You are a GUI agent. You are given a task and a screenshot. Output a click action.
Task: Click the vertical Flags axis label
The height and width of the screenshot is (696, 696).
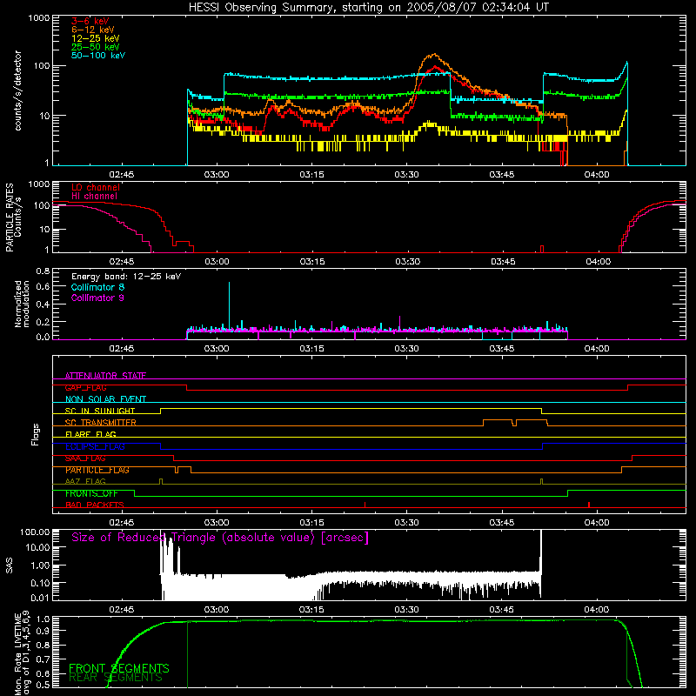click(36, 434)
